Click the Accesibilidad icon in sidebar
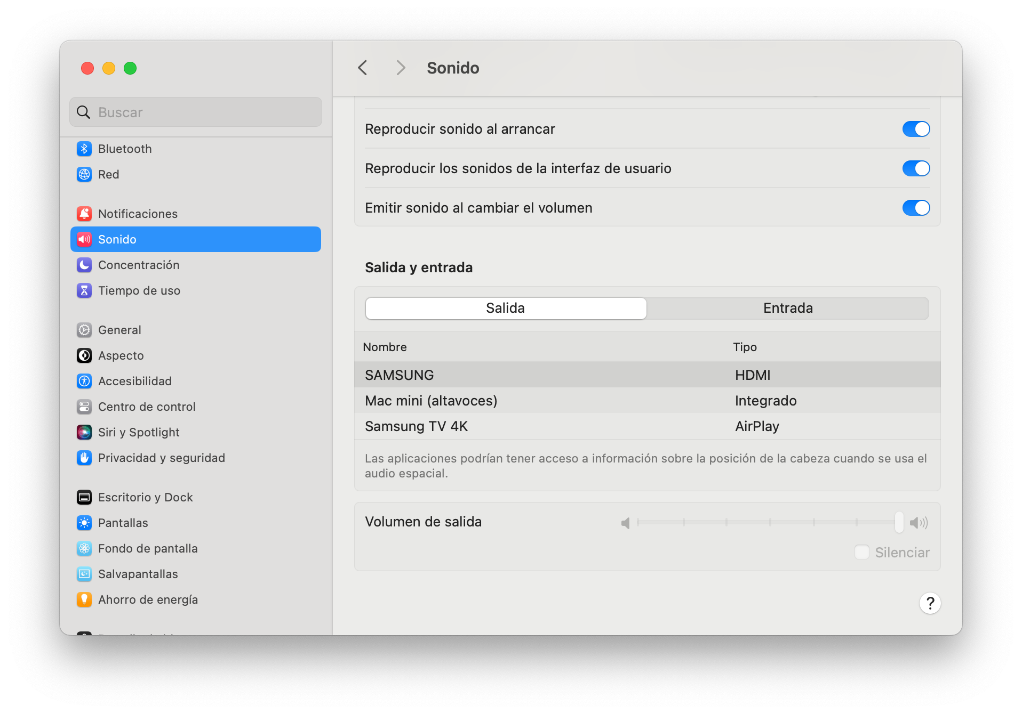The image size is (1022, 714). pos(84,381)
